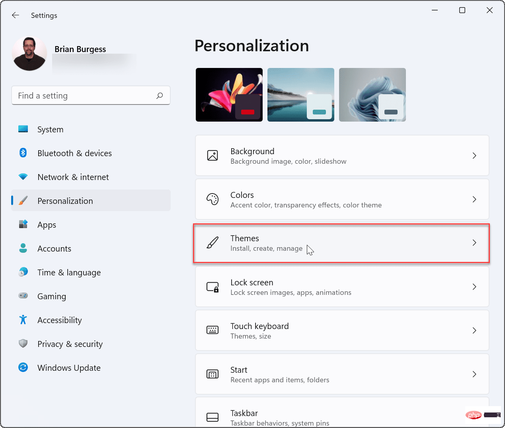Click the Find a setting field
This screenshot has height=428, width=505.
coord(91,95)
